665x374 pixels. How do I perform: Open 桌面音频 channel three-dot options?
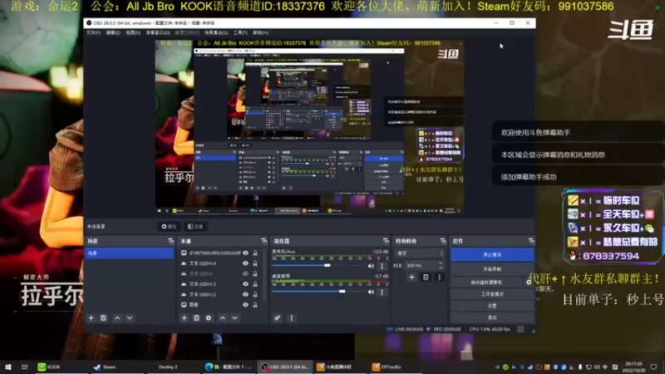coord(382,293)
